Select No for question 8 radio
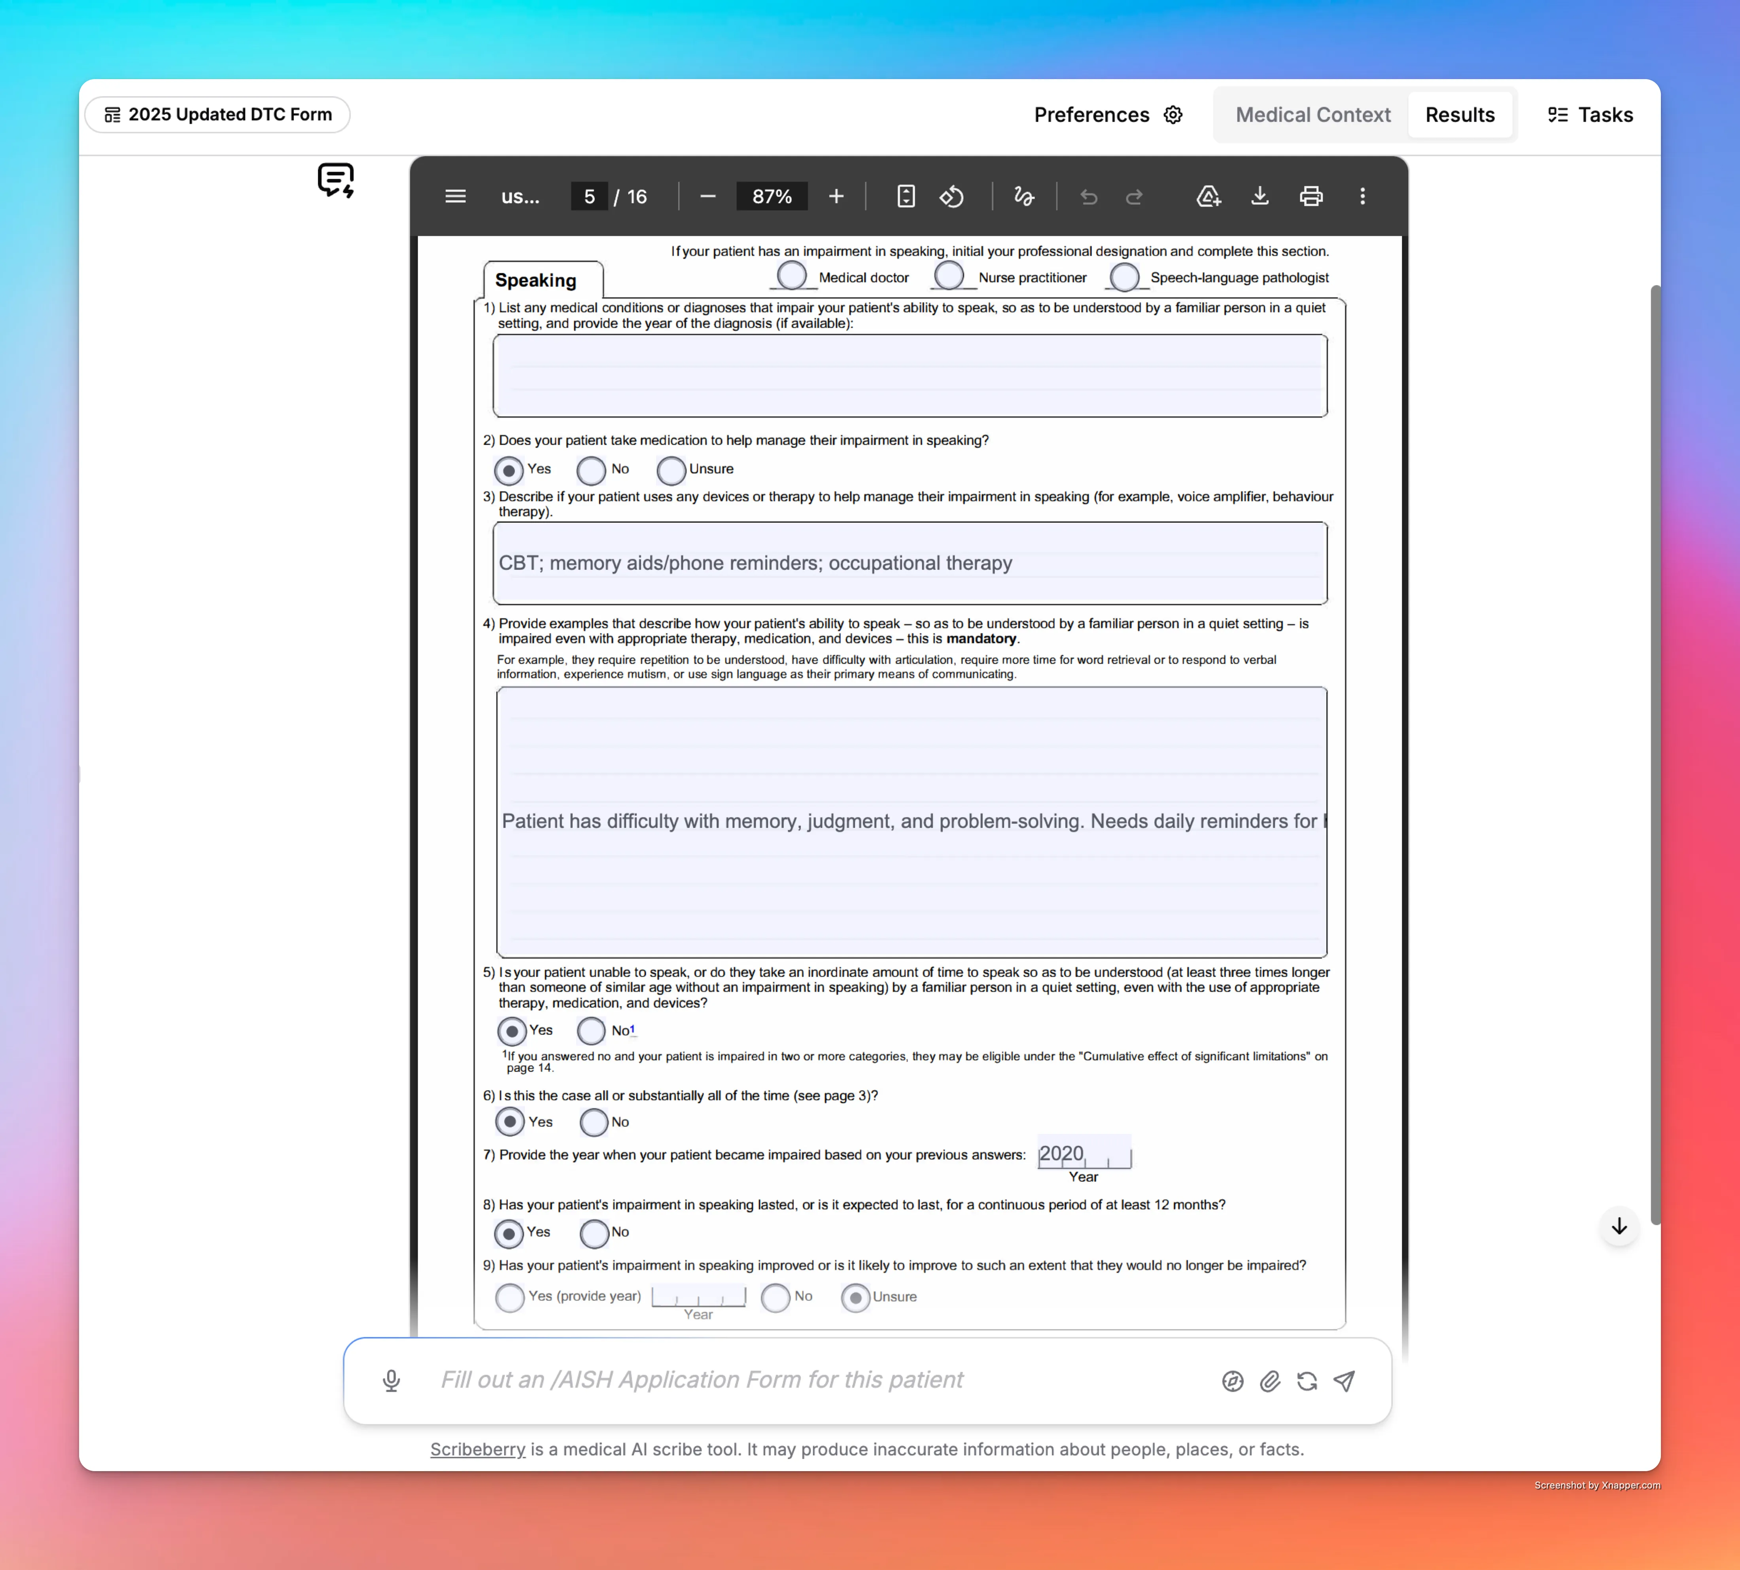 point(594,1233)
